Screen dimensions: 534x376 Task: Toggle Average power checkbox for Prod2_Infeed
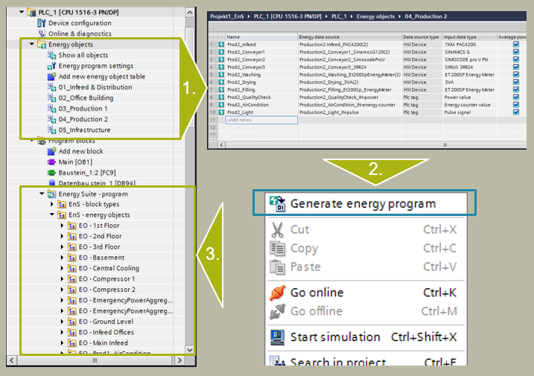[516, 45]
